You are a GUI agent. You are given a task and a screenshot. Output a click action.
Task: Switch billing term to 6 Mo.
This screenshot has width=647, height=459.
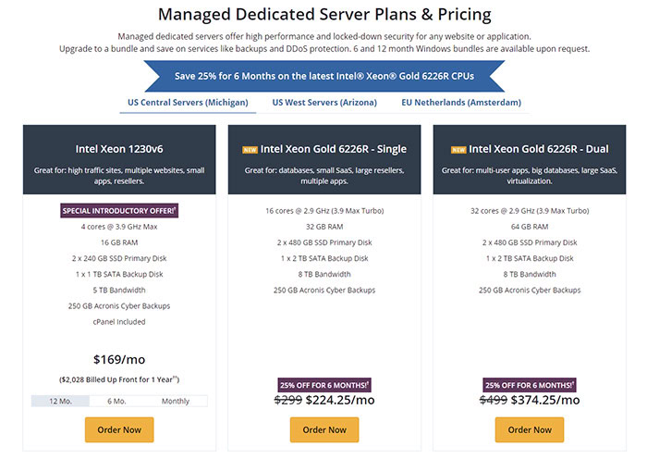coord(116,401)
